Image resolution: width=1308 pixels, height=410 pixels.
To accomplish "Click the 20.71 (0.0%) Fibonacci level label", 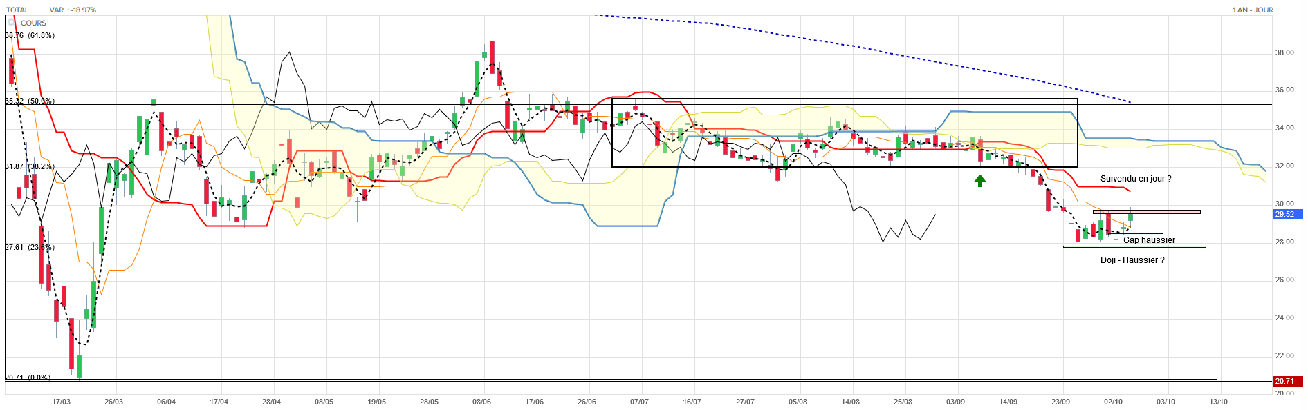I will pos(28,378).
